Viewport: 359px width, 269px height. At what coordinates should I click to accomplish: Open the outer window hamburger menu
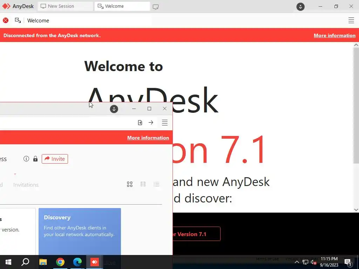click(351, 20)
